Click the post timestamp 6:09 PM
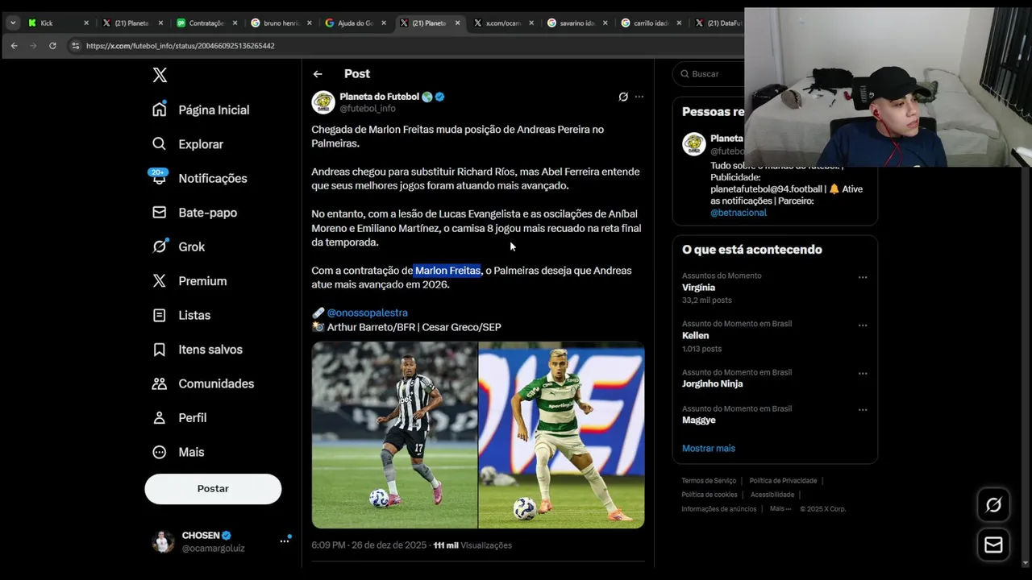Image resolution: width=1032 pixels, height=580 pixels. pyautogui.click(x=368, y=545)
